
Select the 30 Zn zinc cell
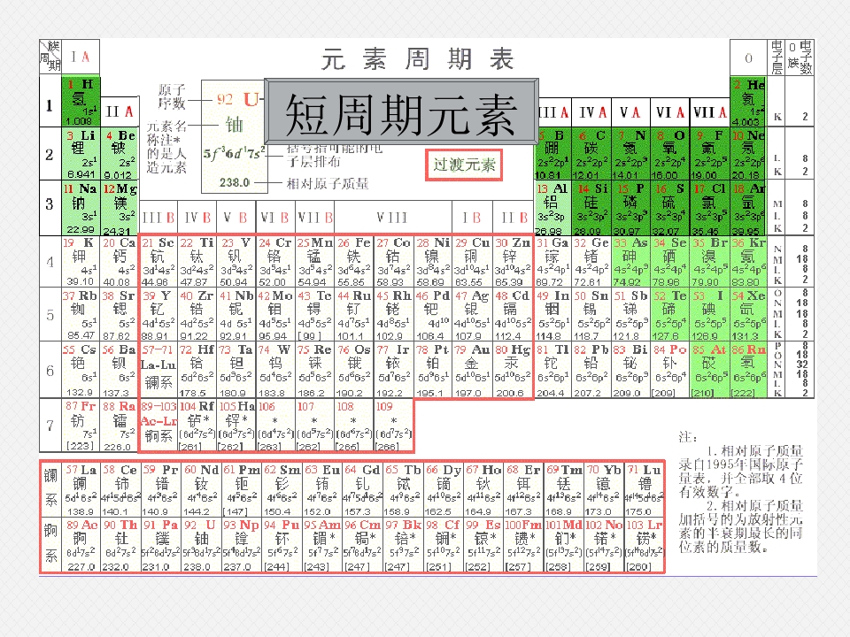[x=513, y=262]
